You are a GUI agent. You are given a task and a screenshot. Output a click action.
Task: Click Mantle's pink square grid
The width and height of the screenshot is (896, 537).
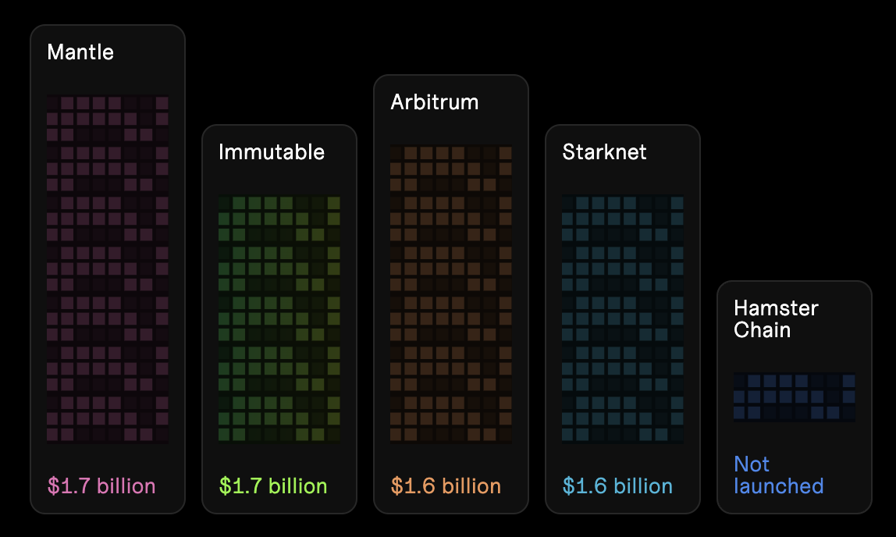[x=108, y=268]
